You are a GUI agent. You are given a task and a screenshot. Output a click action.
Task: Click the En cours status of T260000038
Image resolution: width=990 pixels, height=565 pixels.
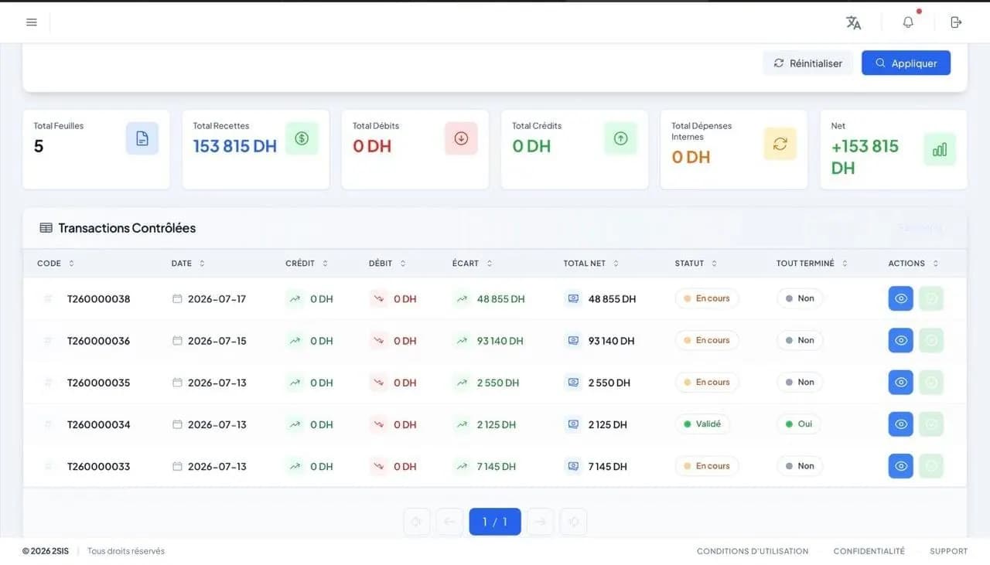coord(707,298)
